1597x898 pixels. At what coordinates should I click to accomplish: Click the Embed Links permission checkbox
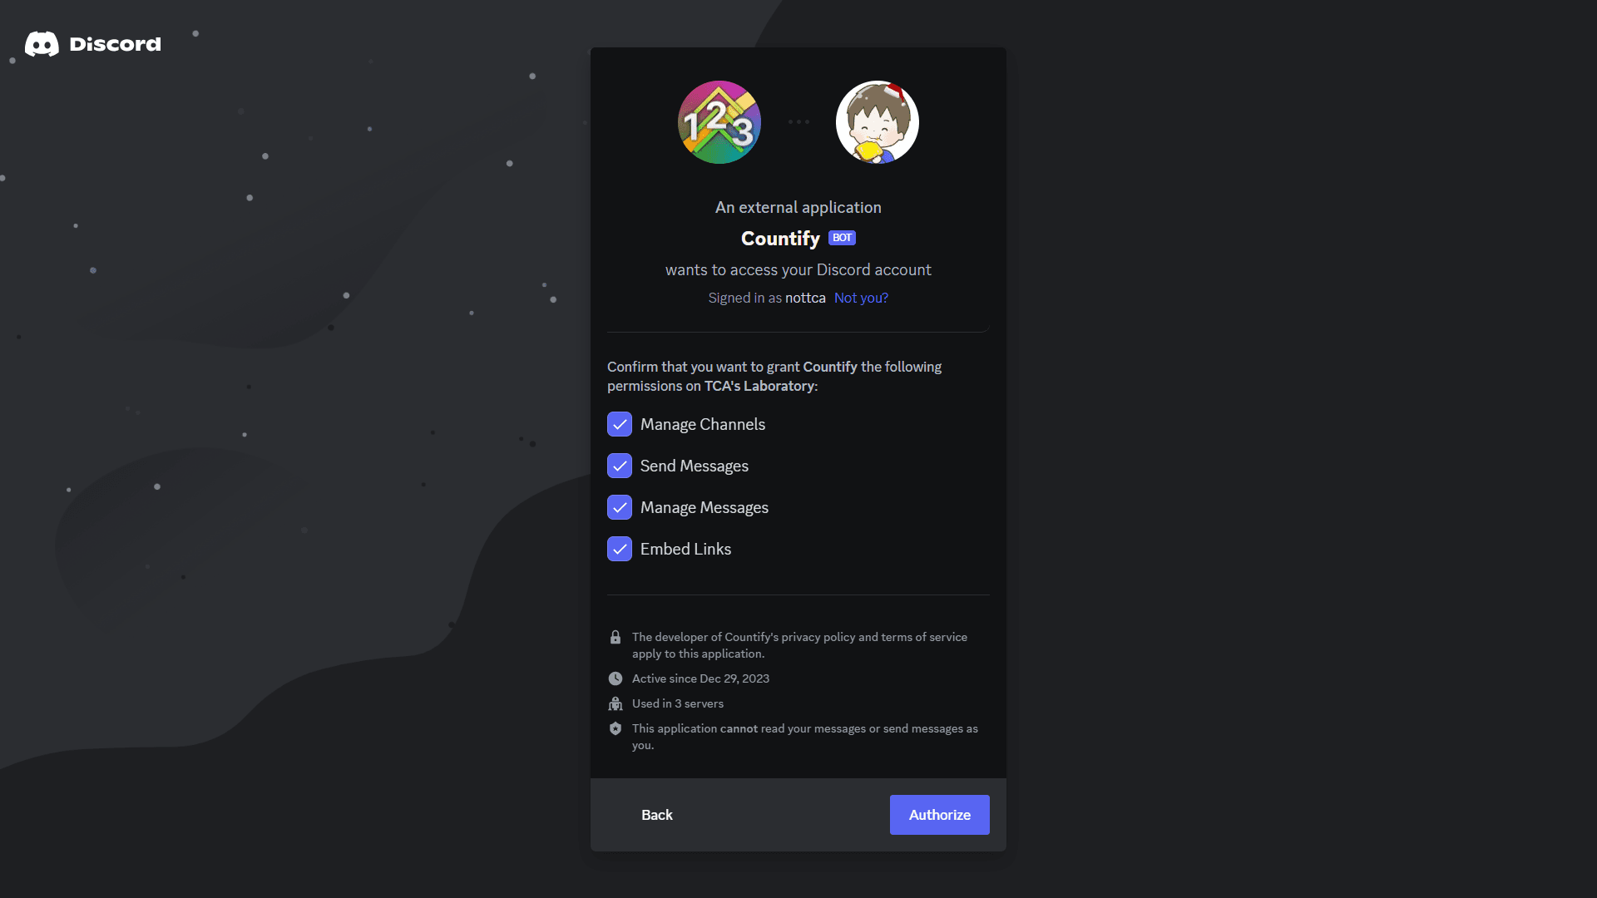coord(620,548)
